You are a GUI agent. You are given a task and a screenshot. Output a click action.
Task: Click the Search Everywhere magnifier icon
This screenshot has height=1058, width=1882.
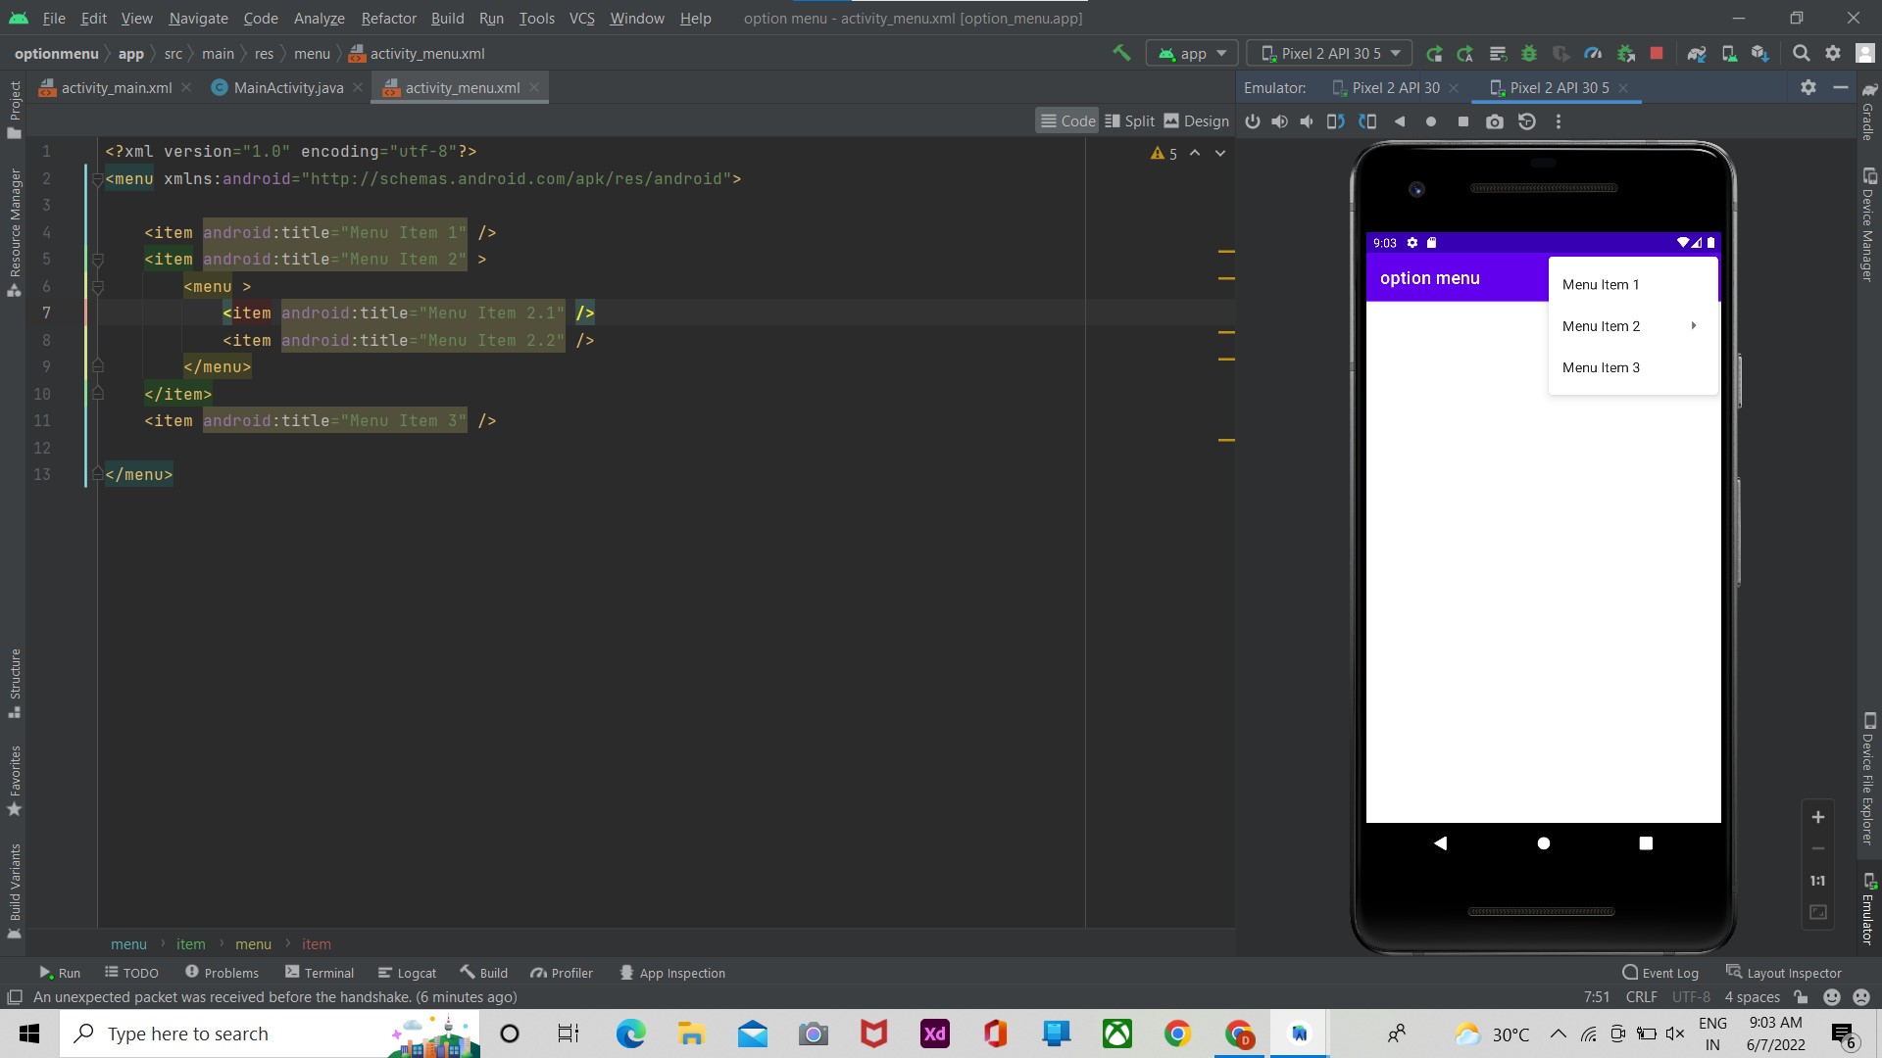[1801, 54]
